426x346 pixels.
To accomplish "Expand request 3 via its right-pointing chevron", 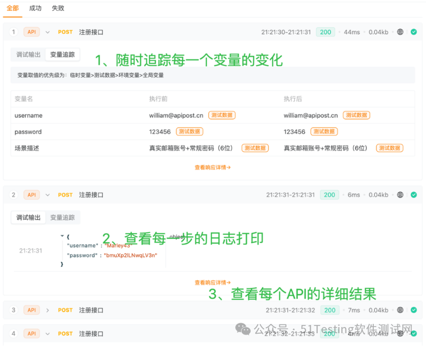I will pyautogui.click(x=48, y=310).
